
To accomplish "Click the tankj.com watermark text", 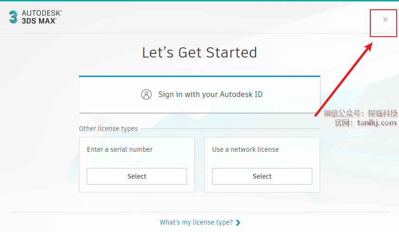I will coord(377,123).
